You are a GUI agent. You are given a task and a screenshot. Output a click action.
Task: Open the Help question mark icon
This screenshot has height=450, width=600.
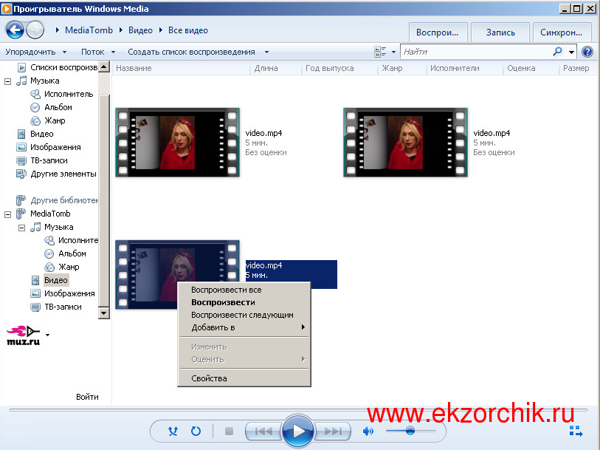pyautogui.click(x=587, y=51)
